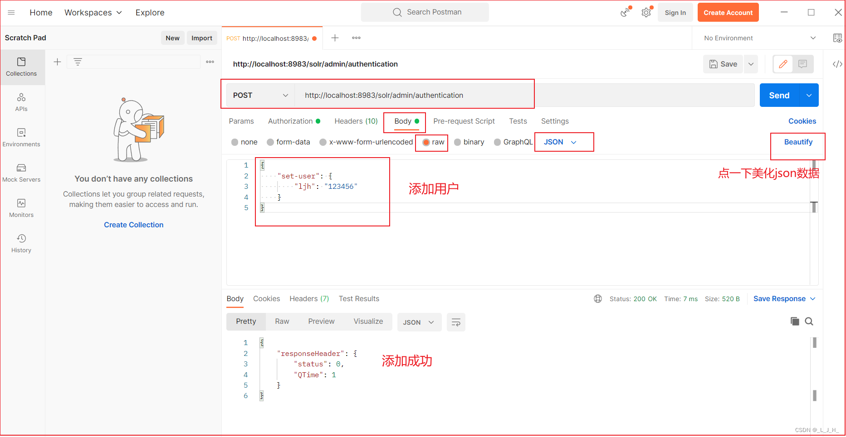
Task: Click the New button in Scratch Pad
Action: point(172,38)
